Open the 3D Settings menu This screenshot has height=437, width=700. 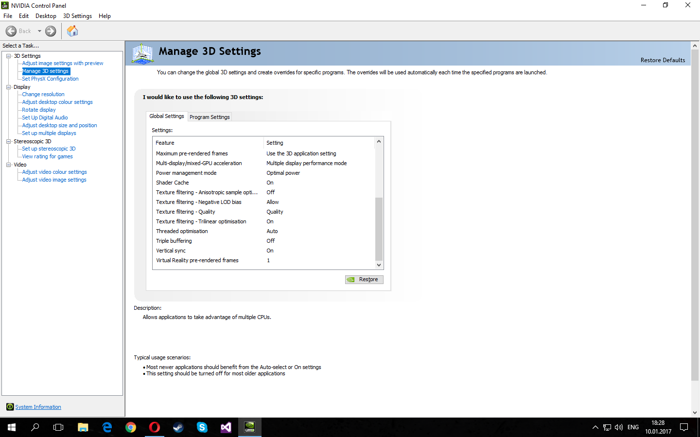point(77,16)
